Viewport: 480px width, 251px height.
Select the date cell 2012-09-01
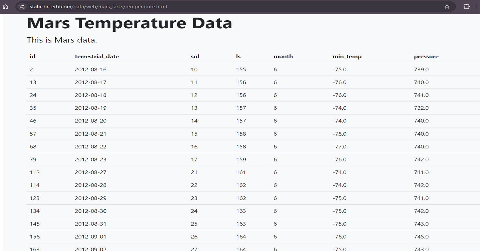tap(90, 237)
